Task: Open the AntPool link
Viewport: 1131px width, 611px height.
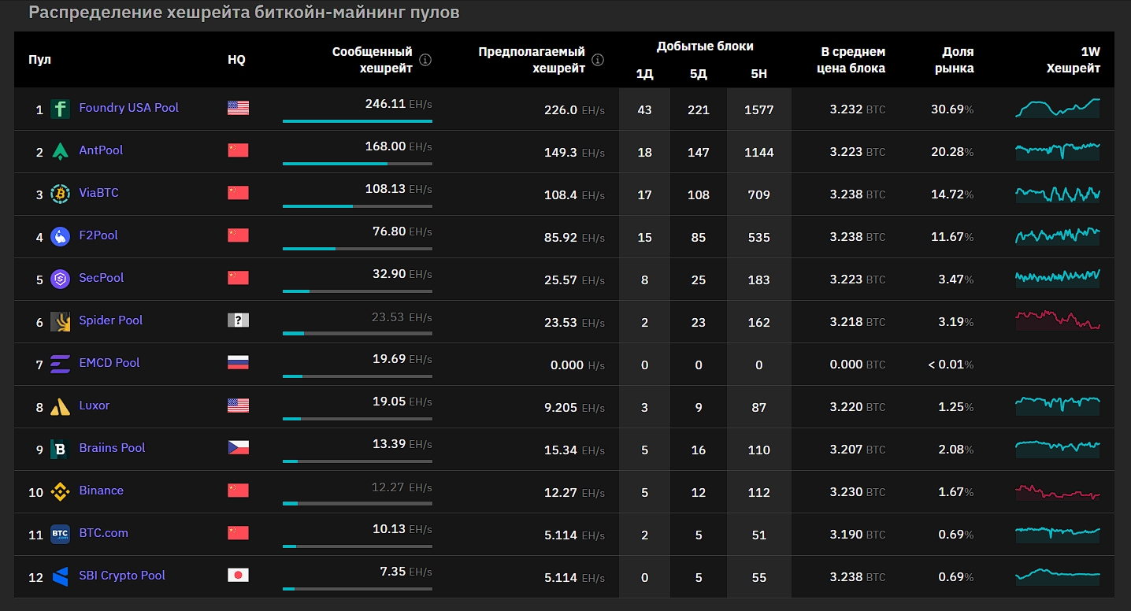Action: tap(101, 150)
